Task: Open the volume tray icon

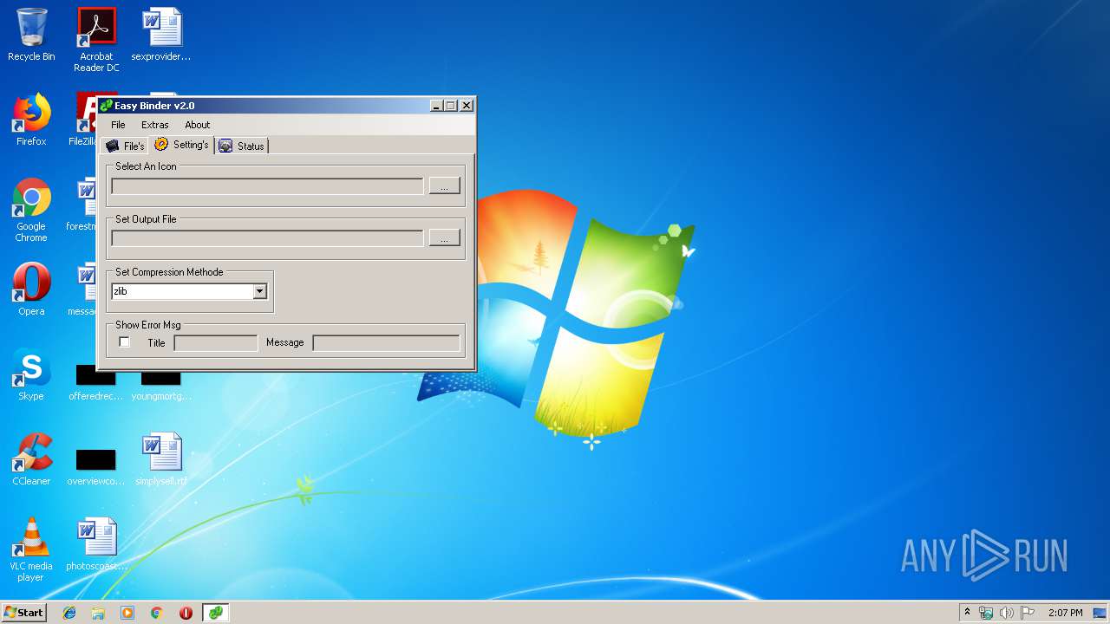Action: 1007,613
